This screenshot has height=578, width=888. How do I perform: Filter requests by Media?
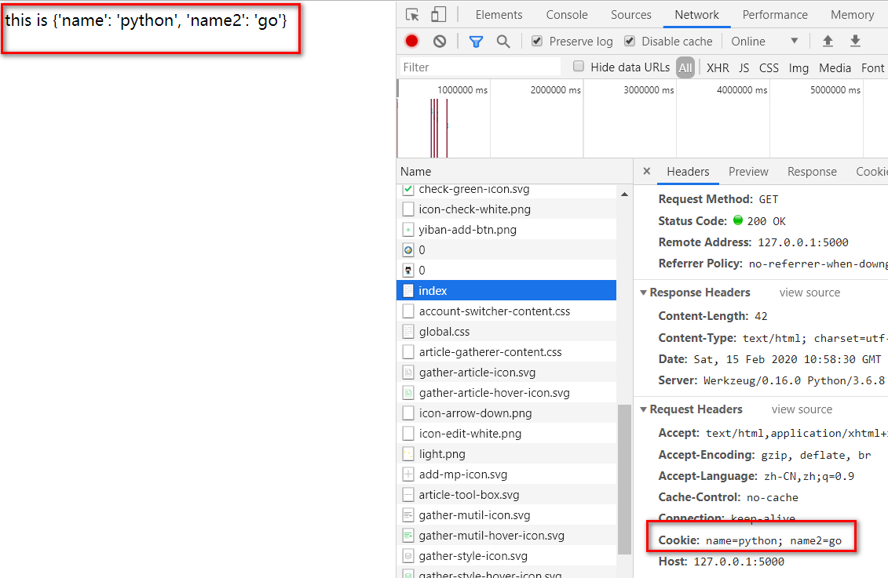point(835,68)
